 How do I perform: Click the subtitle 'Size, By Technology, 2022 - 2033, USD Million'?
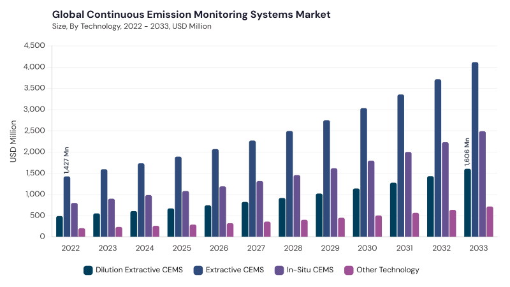[132, 26]
